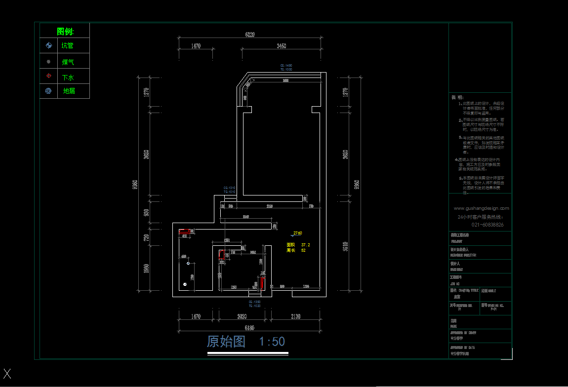
Task: Click the 3460 top dimension text
Action: [x=281, y=46]
